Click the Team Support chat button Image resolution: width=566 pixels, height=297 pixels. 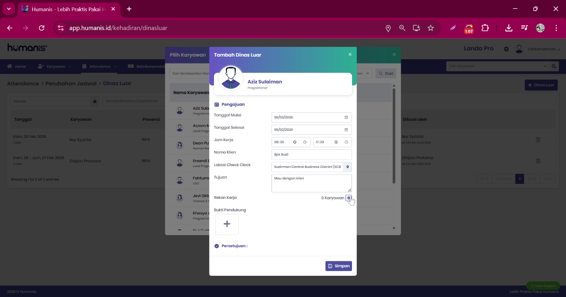[x=543, y=286]
